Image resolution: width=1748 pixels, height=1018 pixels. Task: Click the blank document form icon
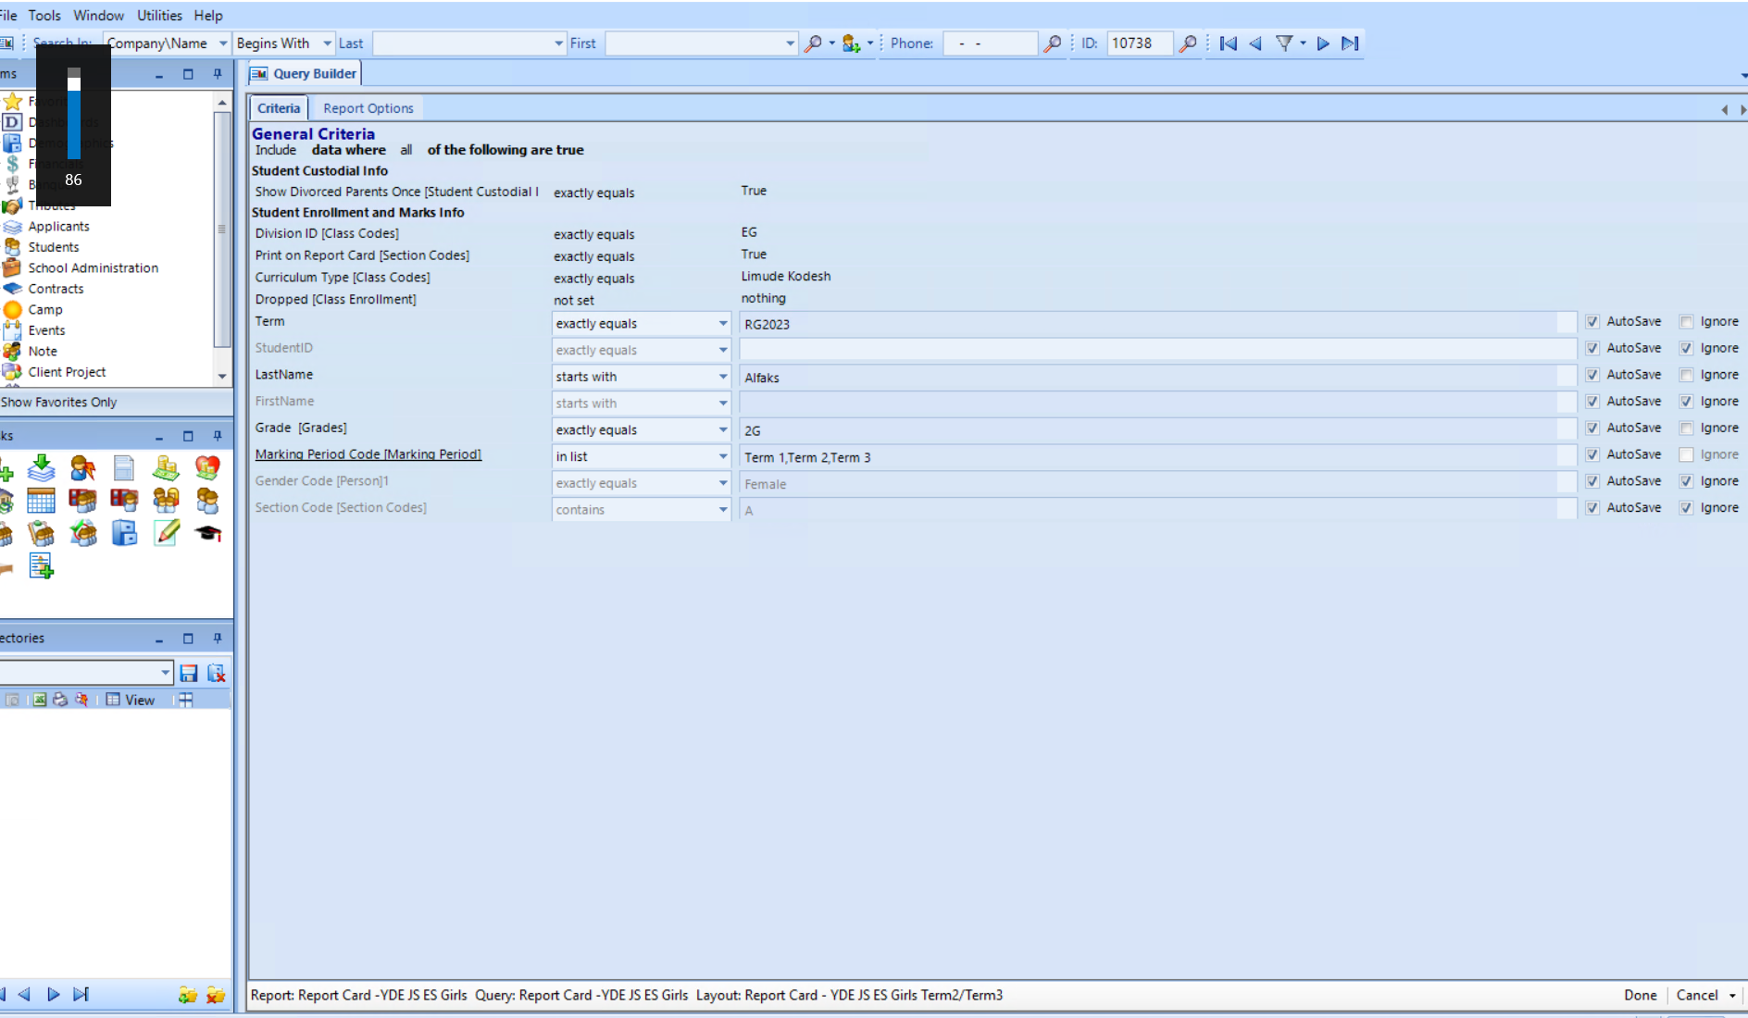click(124, 468)
